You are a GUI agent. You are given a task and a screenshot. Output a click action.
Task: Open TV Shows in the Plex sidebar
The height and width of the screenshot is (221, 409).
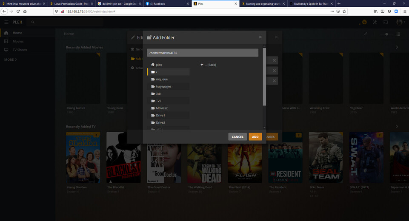pyautogui.click(x=27, y=50)
